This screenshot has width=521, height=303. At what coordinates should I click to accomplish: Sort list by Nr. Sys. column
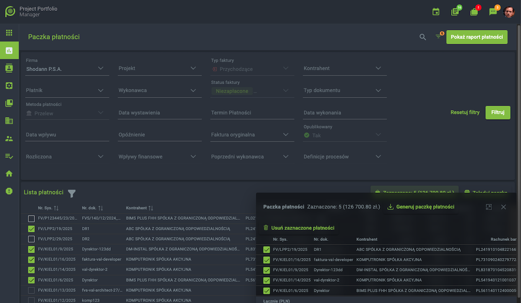point(48,208)
